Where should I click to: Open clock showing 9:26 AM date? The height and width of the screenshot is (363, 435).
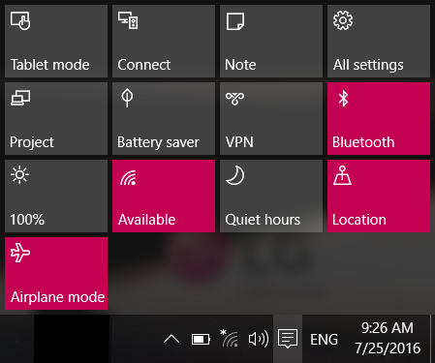388,338
